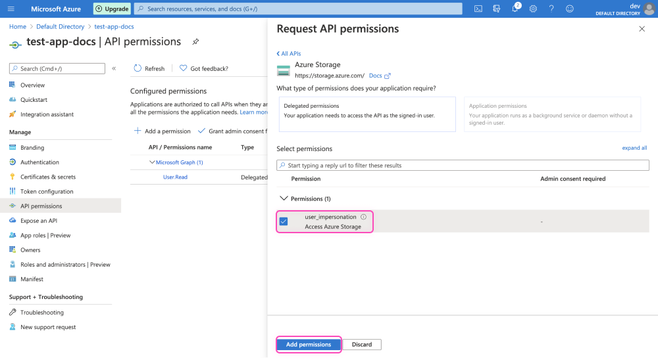Collapse the Permissions (1) group

coord(284,198)
